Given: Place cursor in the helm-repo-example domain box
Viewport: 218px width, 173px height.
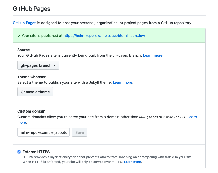Looking at the screenshot, I should tap(43, 132).
